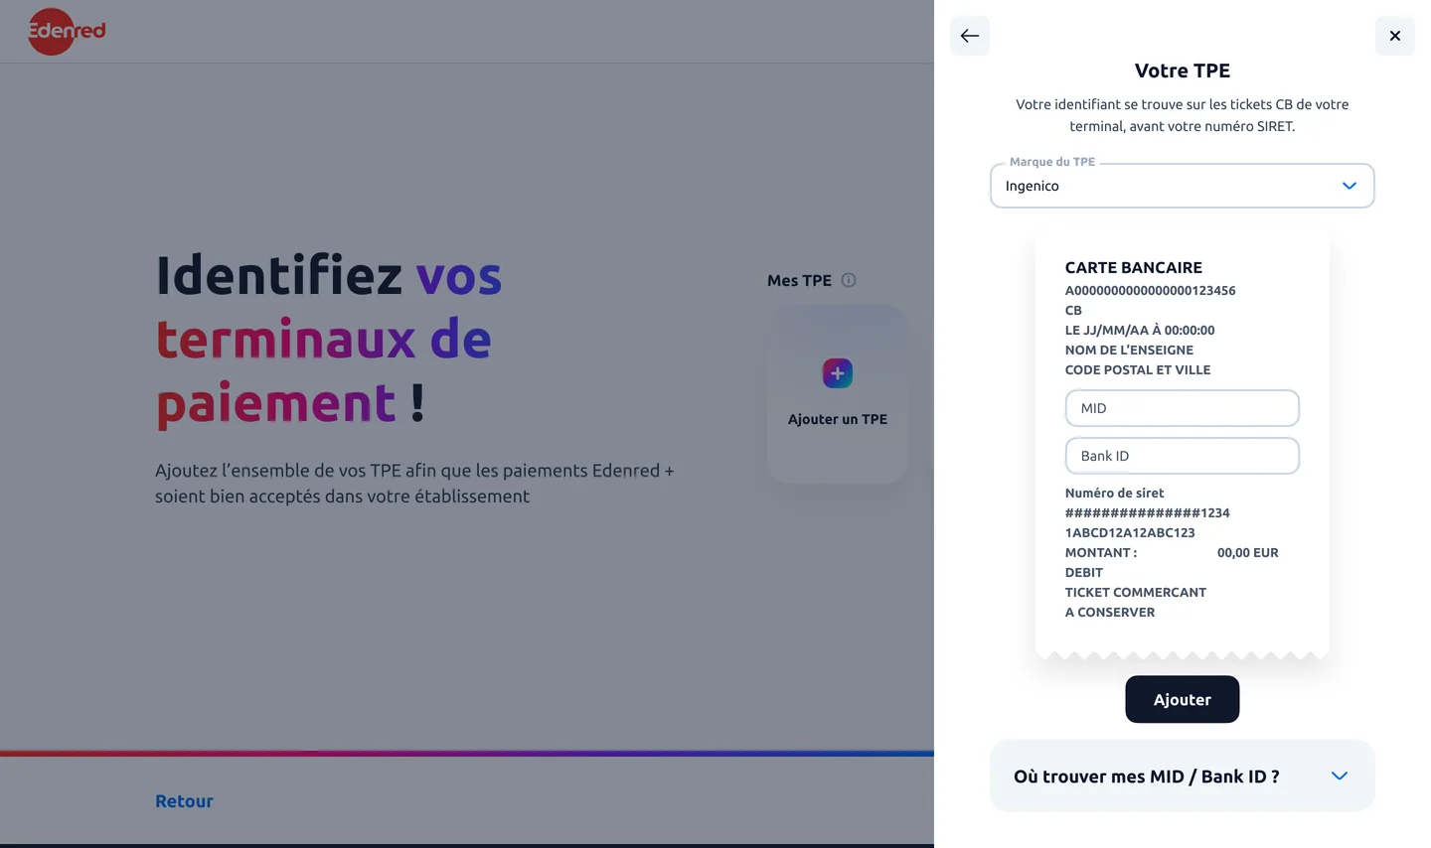Click the info icon next to Mes TPE
1431x848 pixels.
[849, 280]
